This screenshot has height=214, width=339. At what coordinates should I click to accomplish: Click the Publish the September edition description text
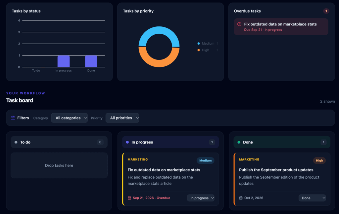[279, 180]
